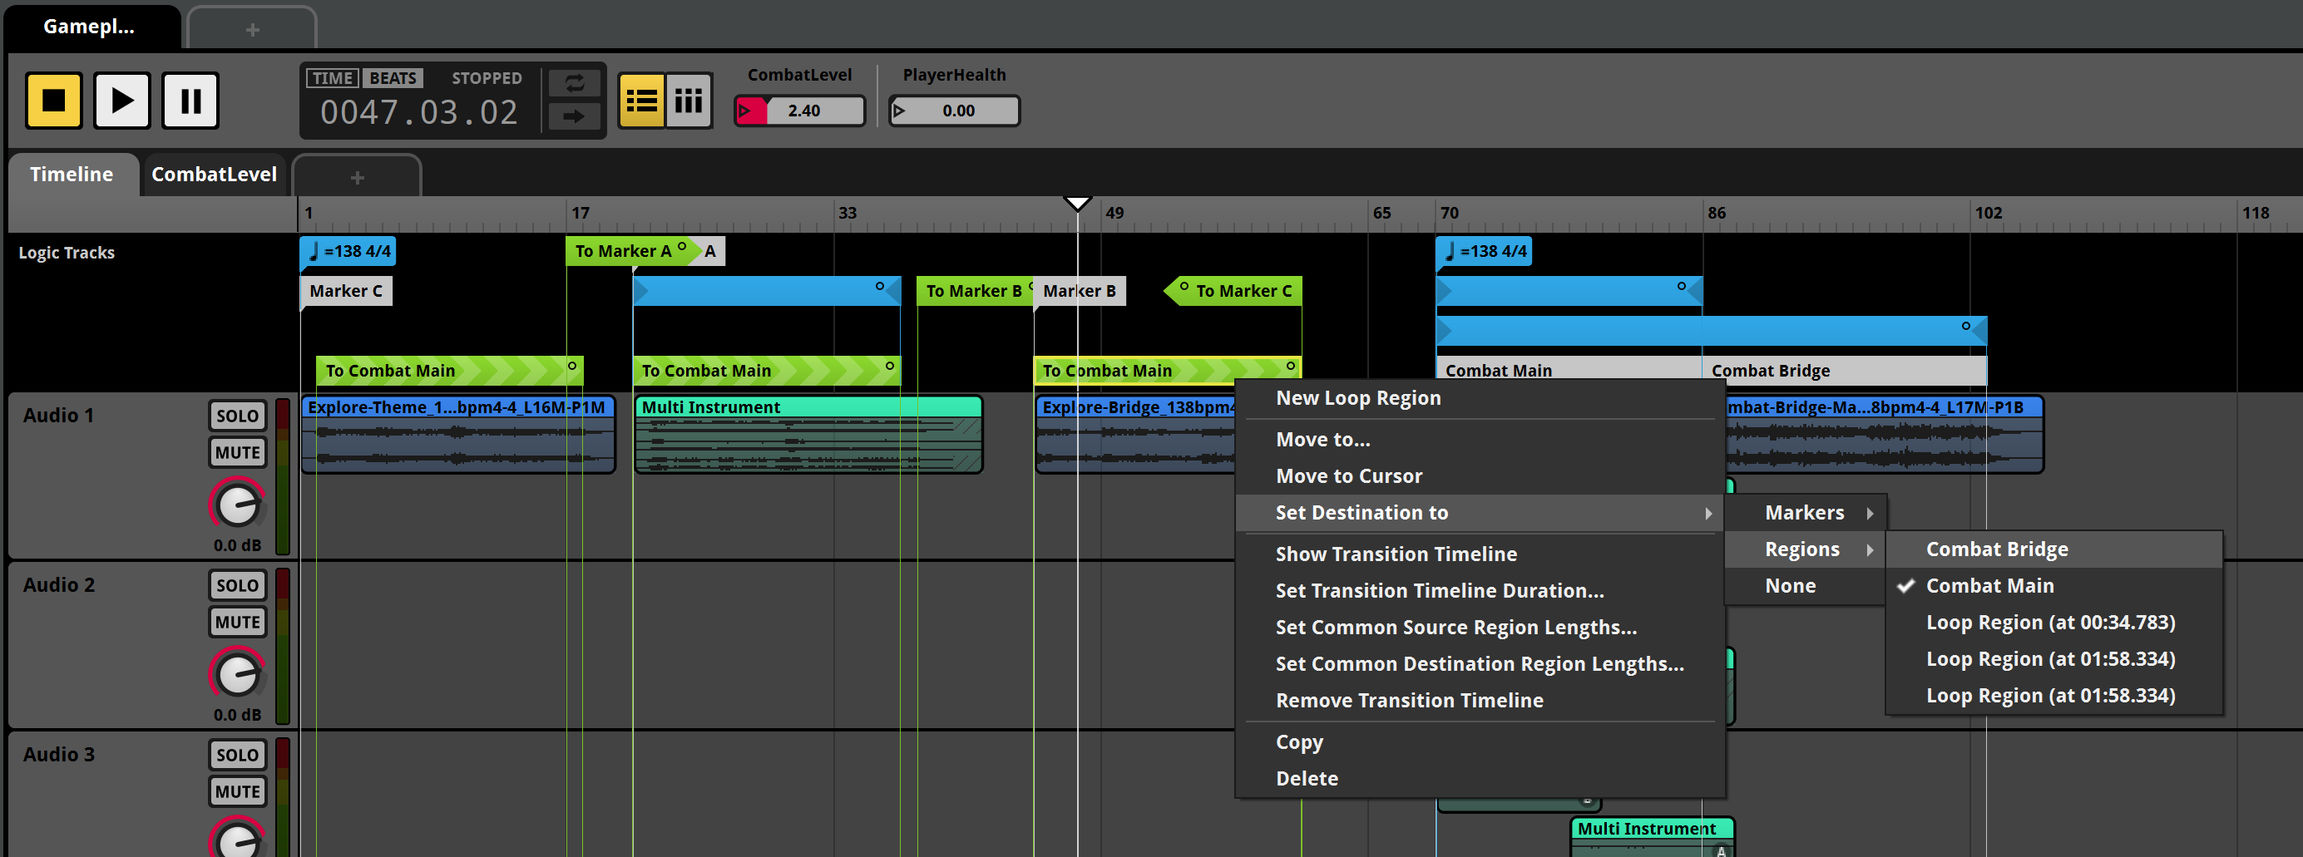Select Show Transition Timeline
Screen dimensions: 2303x857
(1480, 554)
